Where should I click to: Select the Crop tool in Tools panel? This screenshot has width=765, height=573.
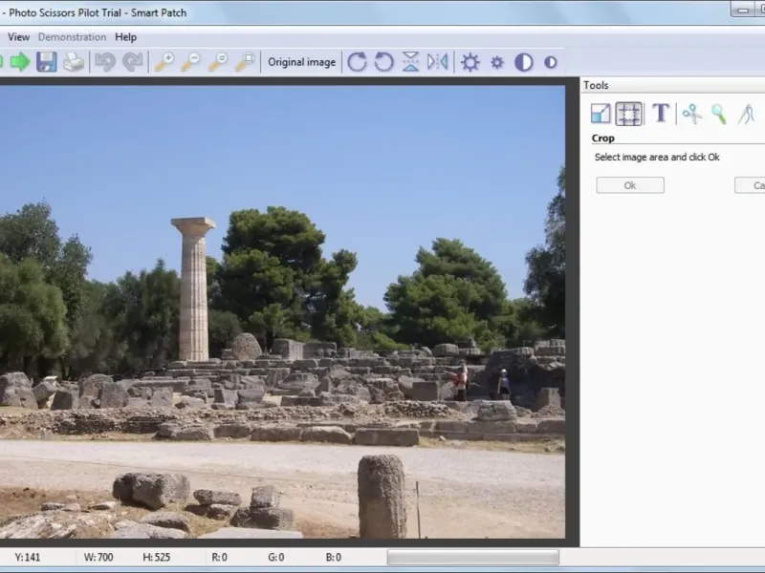(x=628, y=114)
